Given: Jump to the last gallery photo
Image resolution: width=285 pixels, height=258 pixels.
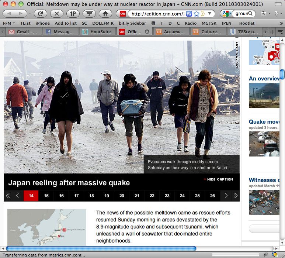Looking at the screenshot, I should click(x=235, y=196).
